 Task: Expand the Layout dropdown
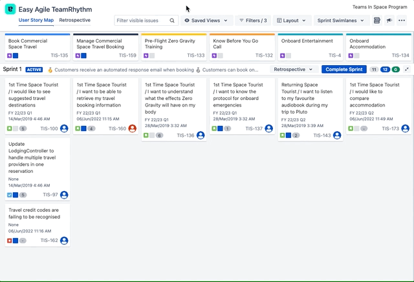coord(291,21)
